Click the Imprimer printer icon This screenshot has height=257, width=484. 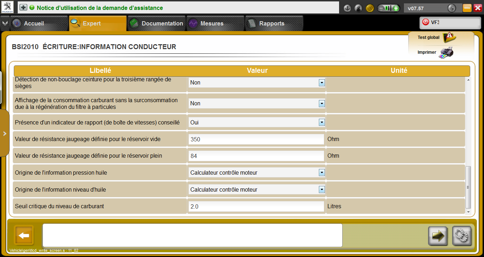click(446, 53)
